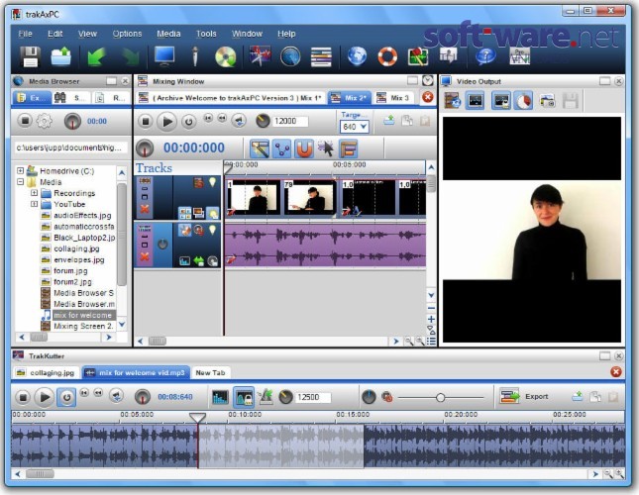Toggle the lightbulb on video track

(212, 182)
